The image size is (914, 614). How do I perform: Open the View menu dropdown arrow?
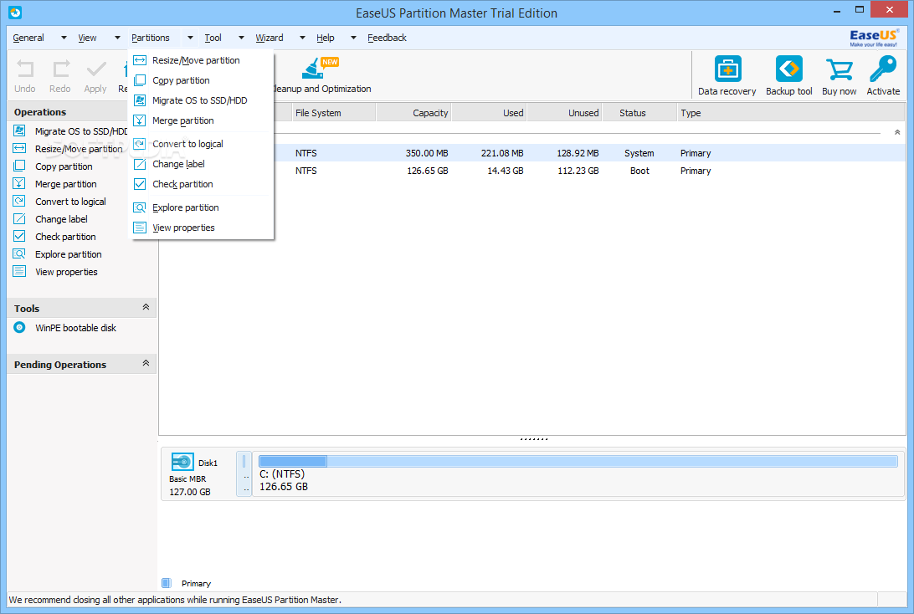click(x=117, y=38)
